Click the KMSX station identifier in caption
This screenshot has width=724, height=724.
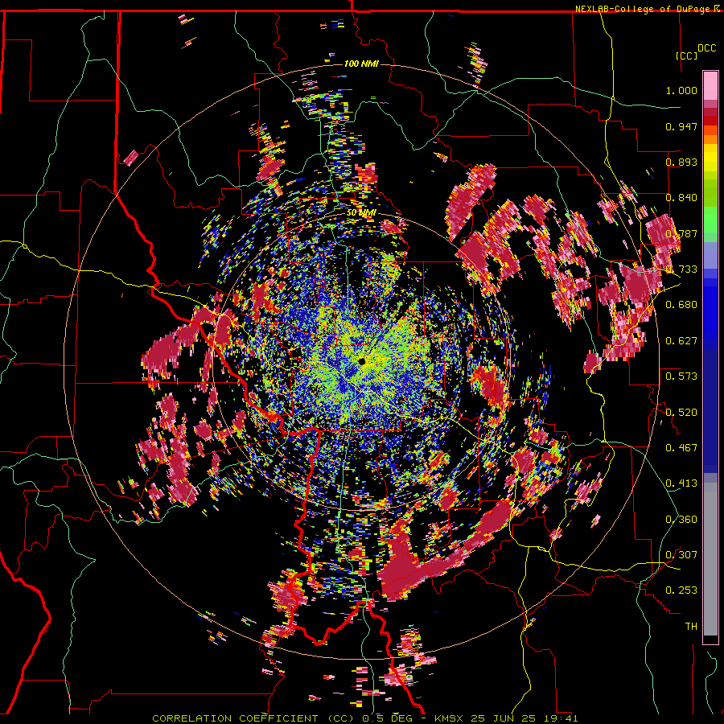(450, 718)
